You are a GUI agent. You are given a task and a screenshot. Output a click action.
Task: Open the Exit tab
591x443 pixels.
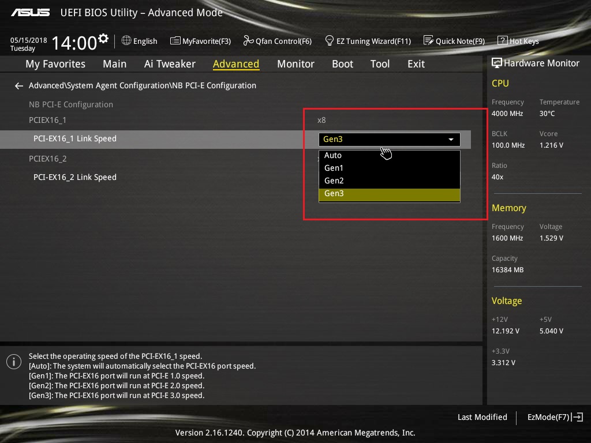pyautogui.click(x=416, y=64)
